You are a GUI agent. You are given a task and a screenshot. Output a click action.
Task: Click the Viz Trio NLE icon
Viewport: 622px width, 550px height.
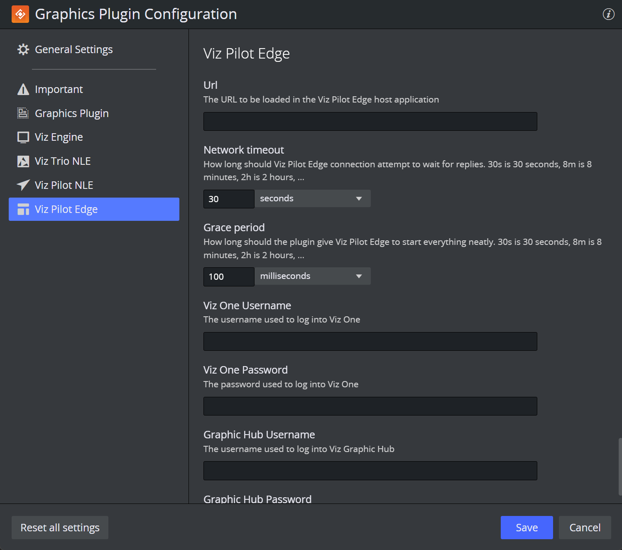[23, 161]
